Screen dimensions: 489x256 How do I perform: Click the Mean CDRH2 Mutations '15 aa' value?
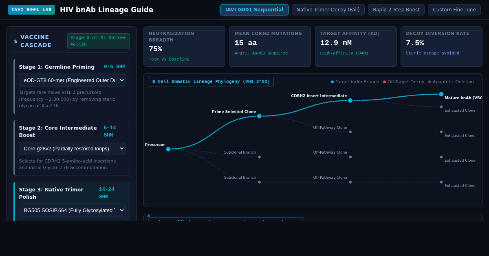246,43
